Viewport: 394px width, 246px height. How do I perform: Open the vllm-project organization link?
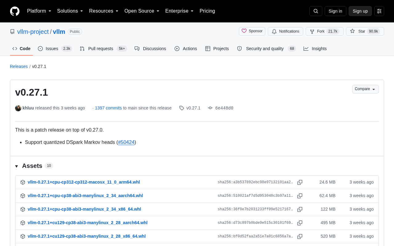[33, 32]
